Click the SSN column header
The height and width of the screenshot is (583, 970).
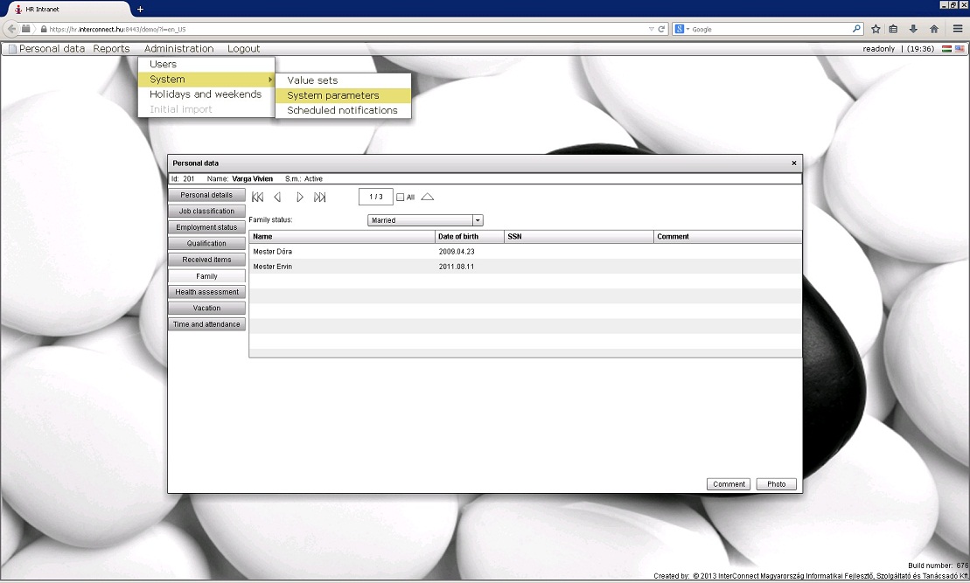coord(579,236)
